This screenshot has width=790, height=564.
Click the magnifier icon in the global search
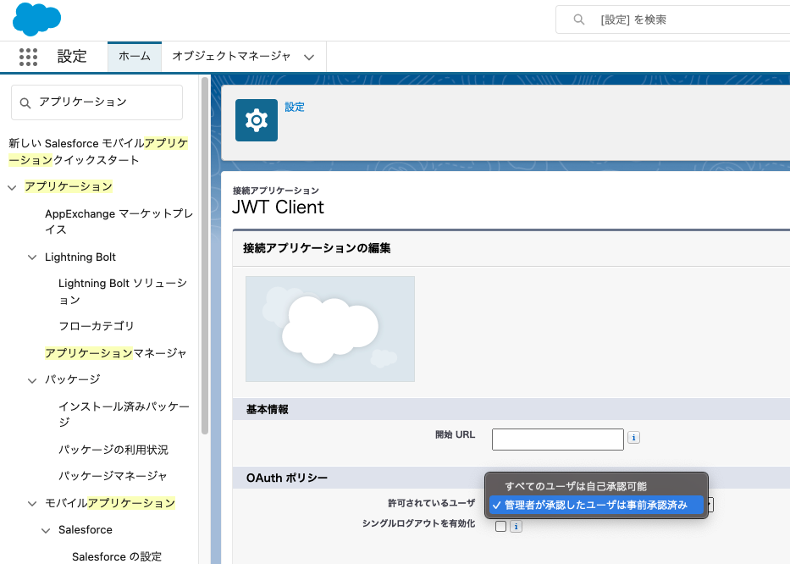tap(579, 19)
